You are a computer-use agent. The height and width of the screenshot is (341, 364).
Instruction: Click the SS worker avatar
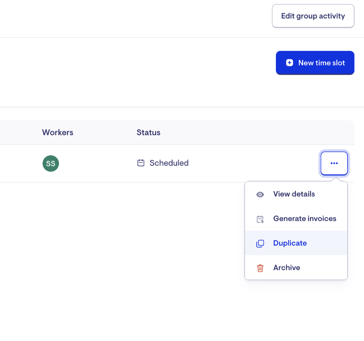(x=51, y=163)
